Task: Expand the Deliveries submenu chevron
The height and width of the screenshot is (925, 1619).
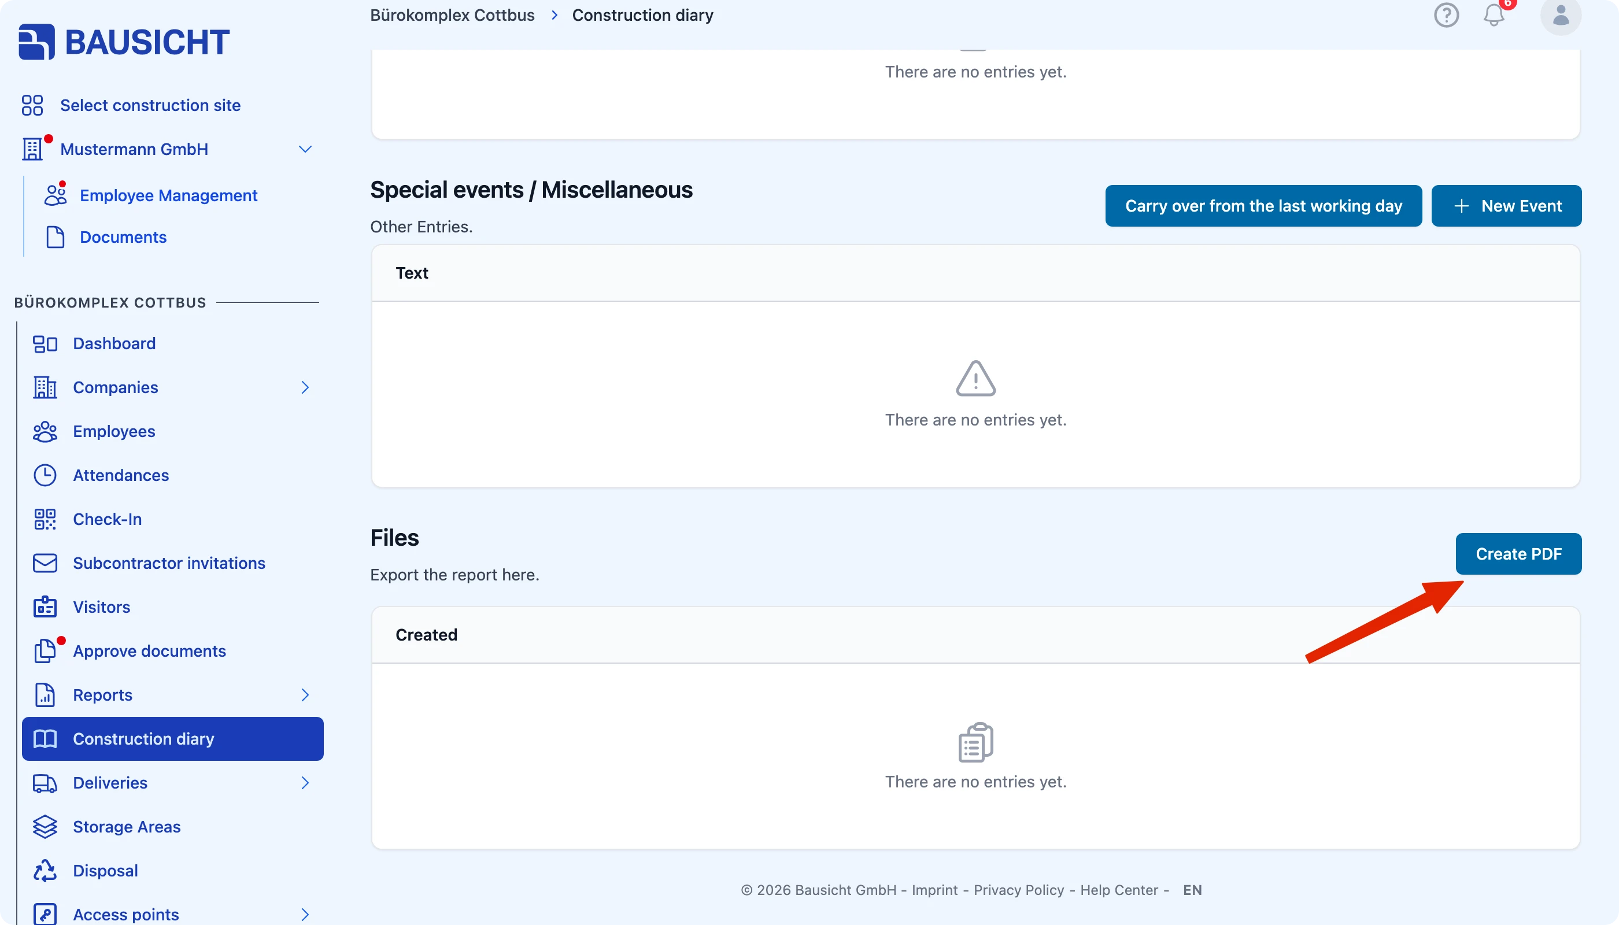Action: coord(305,783)
